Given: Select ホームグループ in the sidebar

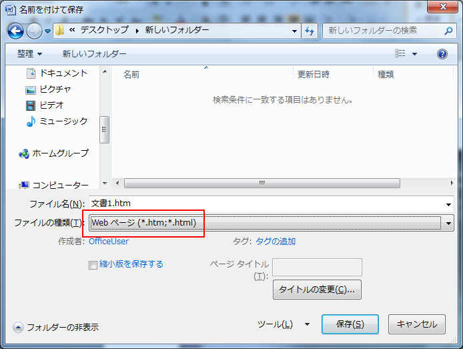Looking at the screenshot, I should 60,153.
